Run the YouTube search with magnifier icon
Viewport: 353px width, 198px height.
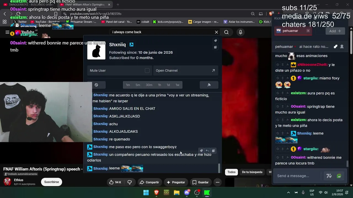click(226, 32)
